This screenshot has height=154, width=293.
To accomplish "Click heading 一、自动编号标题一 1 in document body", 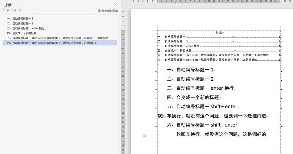I will pyautogui.click(x=190, y=70).
